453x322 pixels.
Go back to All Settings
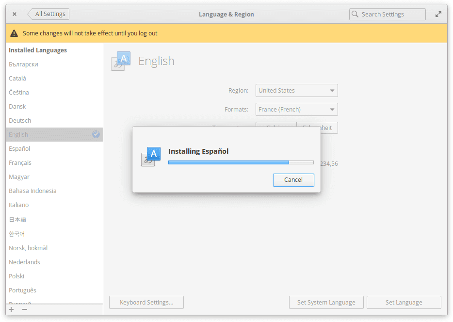click(49, 14)
